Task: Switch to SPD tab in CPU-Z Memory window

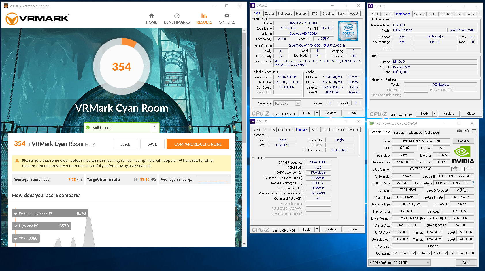Action: [x=314, y=130]
